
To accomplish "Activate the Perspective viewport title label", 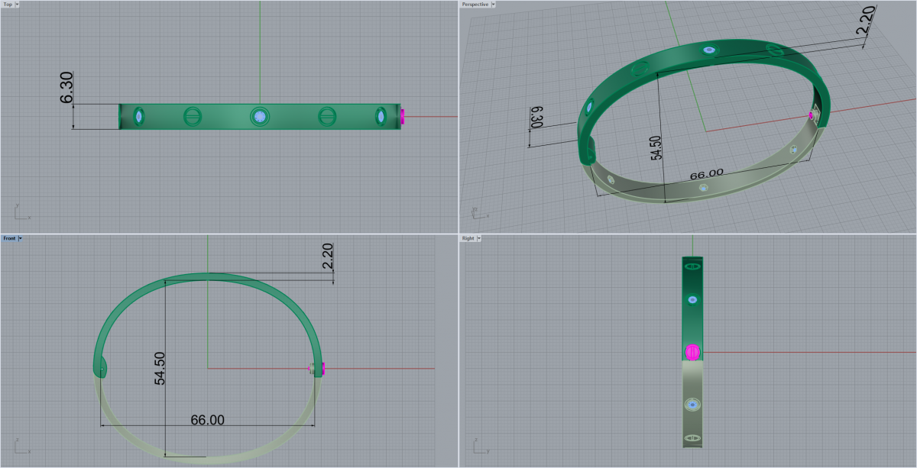I will (x=475, y=5).
